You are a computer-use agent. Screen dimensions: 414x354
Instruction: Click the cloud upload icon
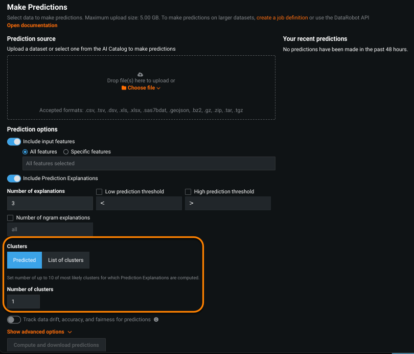(141, 75)
